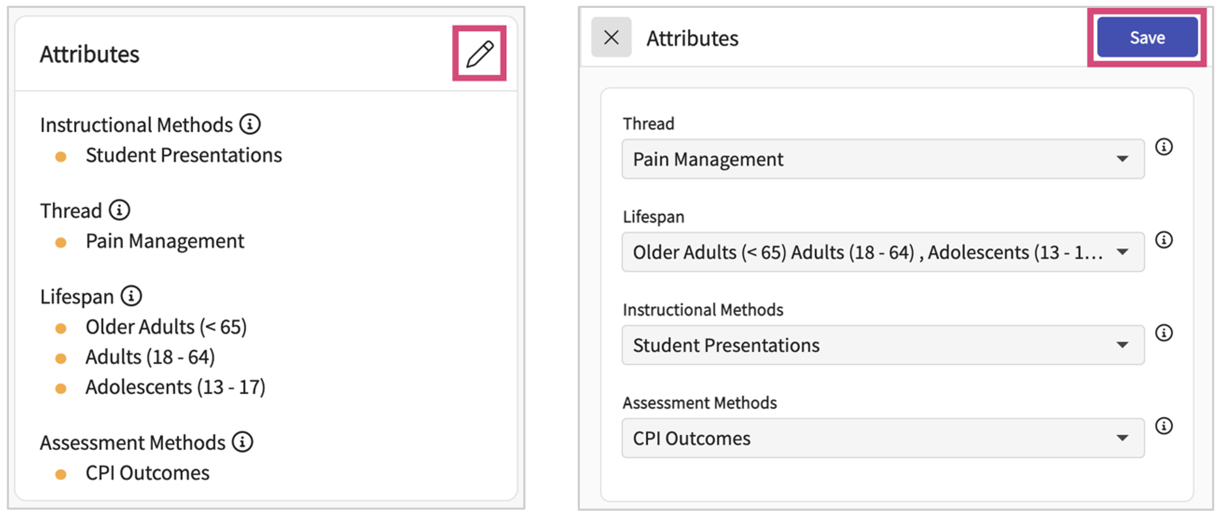Save the attribute changes

1147,37
